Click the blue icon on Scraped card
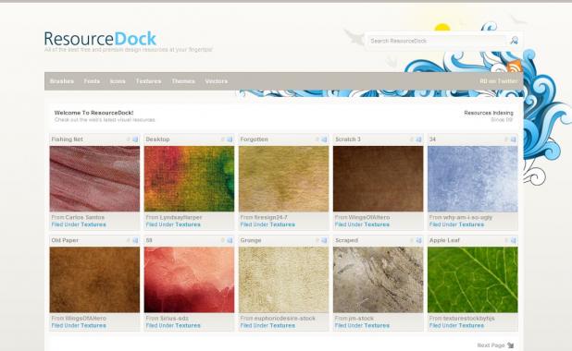 (418, 240)
